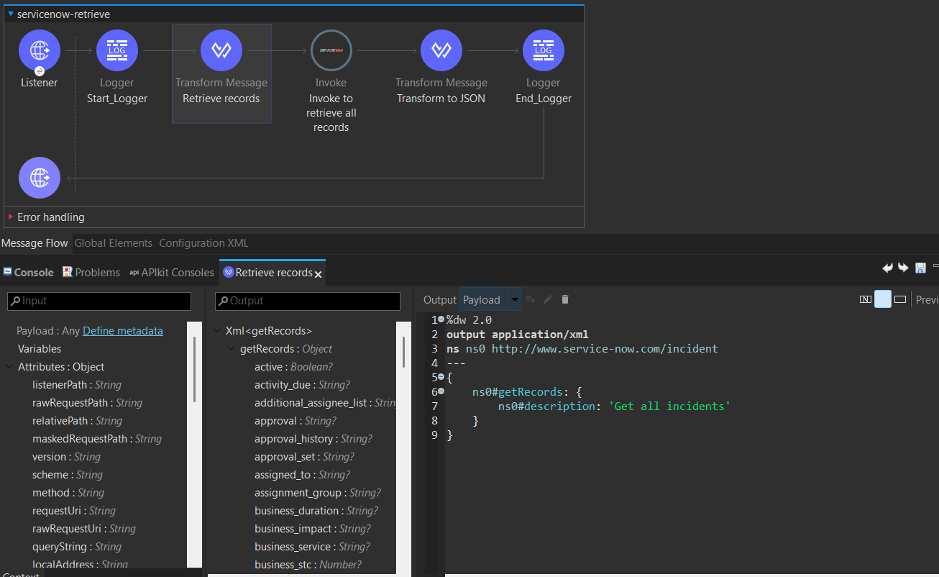Expand the Error handling section
The image size is (939, 577).
pos(11,217)
